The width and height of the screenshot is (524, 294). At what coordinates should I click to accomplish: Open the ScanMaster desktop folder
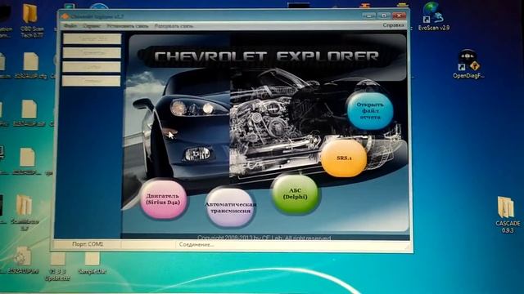[x=25, y=212]
